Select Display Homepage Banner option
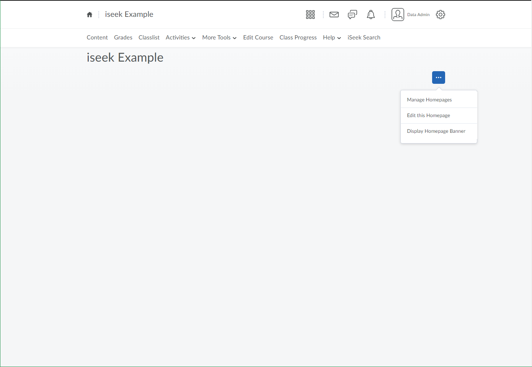Viewport: 532px width, 367px height. [436, 131]
